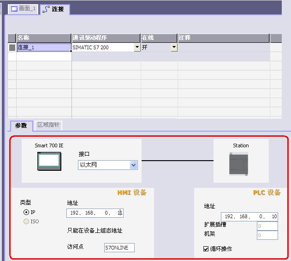The height and width of the screenshot is (261, 291).
Task: Click the 连接_1 name cell
Action: (x=44, y=47)
